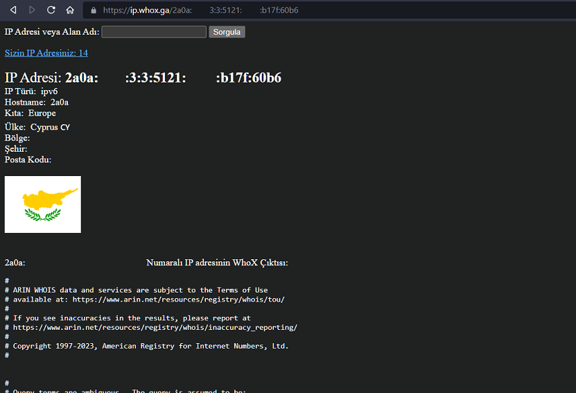Click the arin.net whois/tou URL text

tap(179, 299)
